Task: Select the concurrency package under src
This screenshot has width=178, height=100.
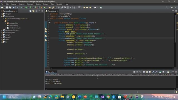Action: (14, 26)
